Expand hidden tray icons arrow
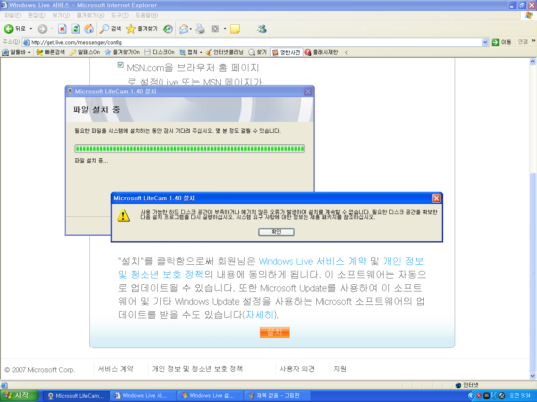Viewport: 537px width, 402px height. pos(471,395)
